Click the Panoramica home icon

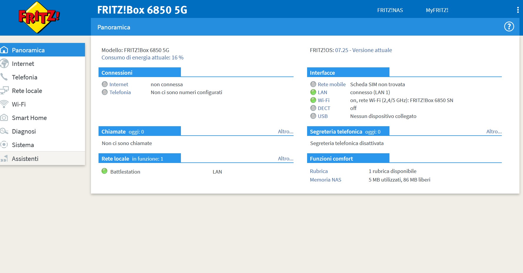coord(4,50)
